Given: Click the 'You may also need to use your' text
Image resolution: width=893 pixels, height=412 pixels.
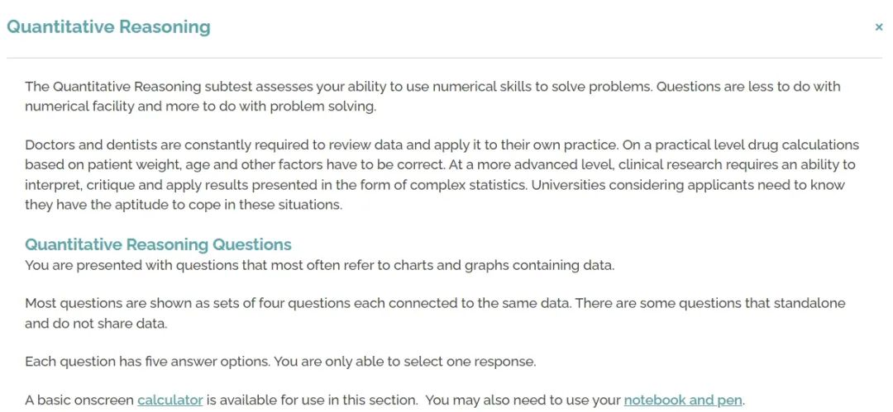Looking at the screenshot, I should (x=523, y=400).
